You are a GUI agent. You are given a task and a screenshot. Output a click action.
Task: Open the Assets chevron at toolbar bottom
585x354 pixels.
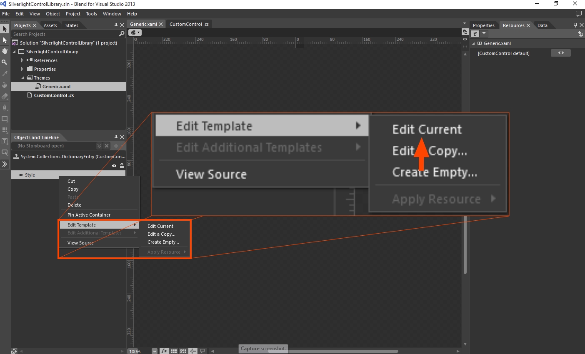(x=5, y=164)
